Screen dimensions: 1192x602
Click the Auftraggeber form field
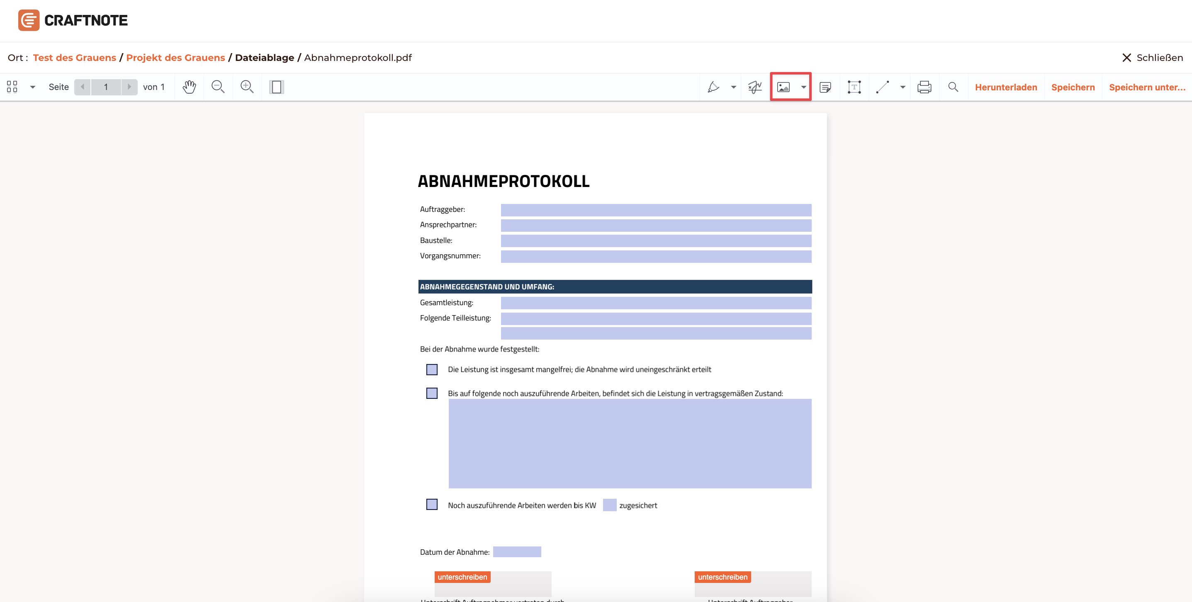[656, 210]
